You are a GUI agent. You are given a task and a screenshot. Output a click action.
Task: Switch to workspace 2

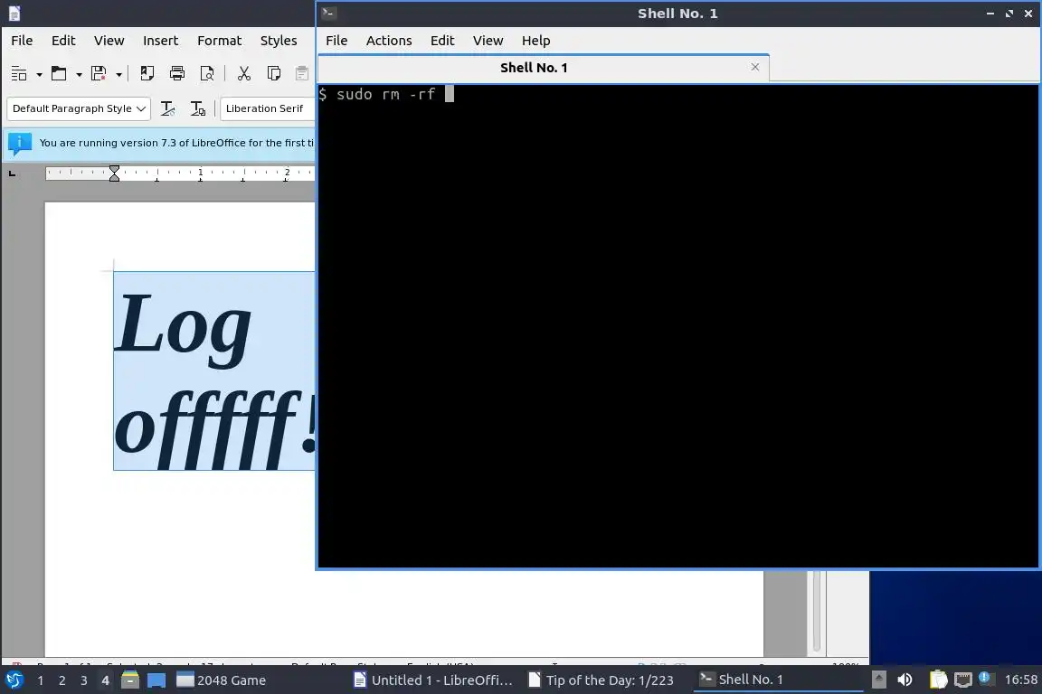coord(62,680)
